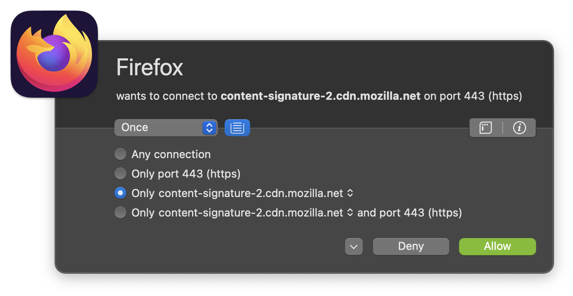Expand domain chooser arrows on third option
573x296 pixels.
pyautogui.click(x=350, y=193)
